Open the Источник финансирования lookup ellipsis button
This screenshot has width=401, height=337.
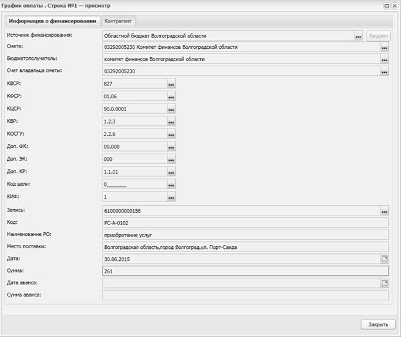[x=359, y=36]
